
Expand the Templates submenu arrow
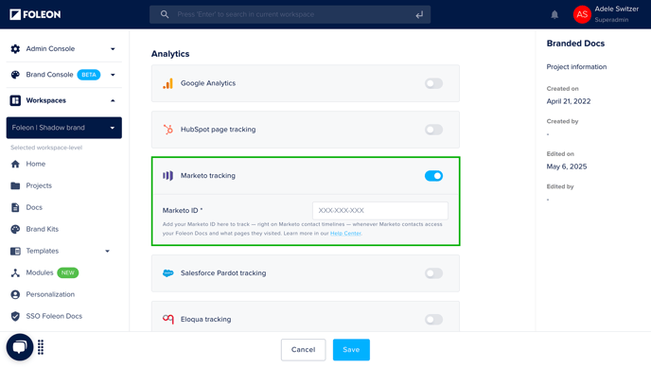pyautogui.click(x=107, y=251)
